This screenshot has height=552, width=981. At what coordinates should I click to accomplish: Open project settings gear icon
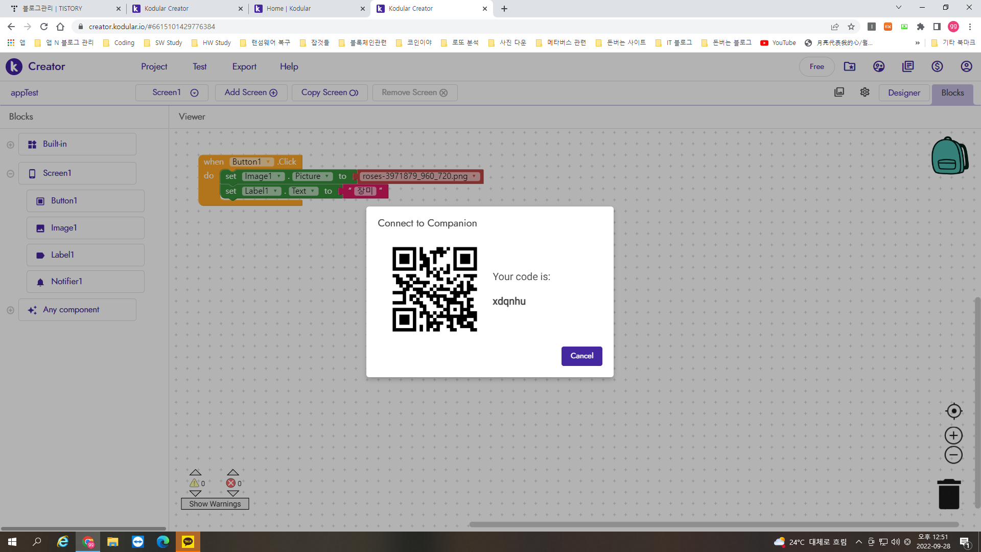[x=865, y=93]
